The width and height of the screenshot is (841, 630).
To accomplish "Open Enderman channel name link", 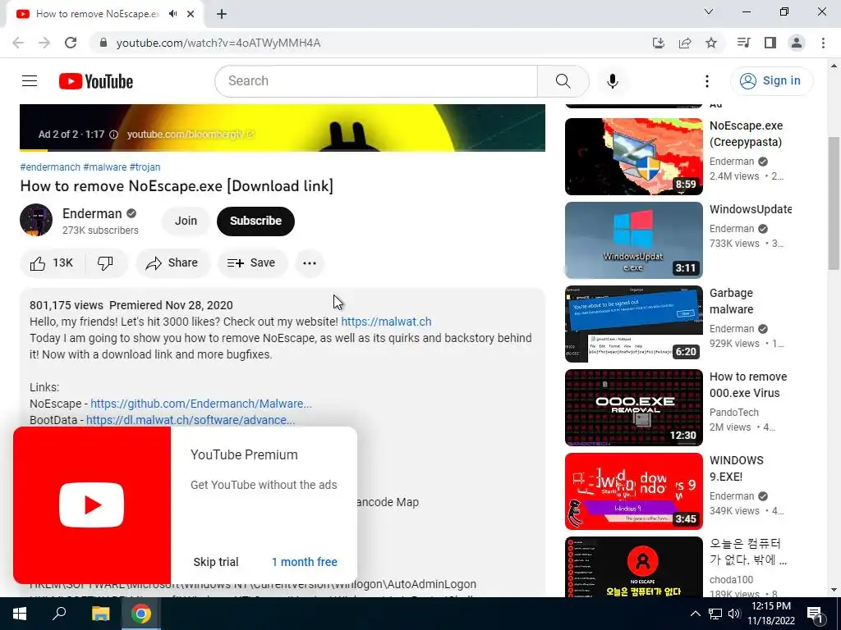I will (92, 213).
